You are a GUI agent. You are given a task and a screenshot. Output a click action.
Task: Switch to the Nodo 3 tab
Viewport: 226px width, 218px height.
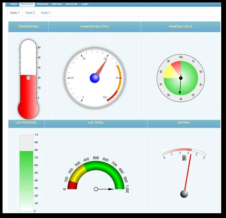coord(45,13)
